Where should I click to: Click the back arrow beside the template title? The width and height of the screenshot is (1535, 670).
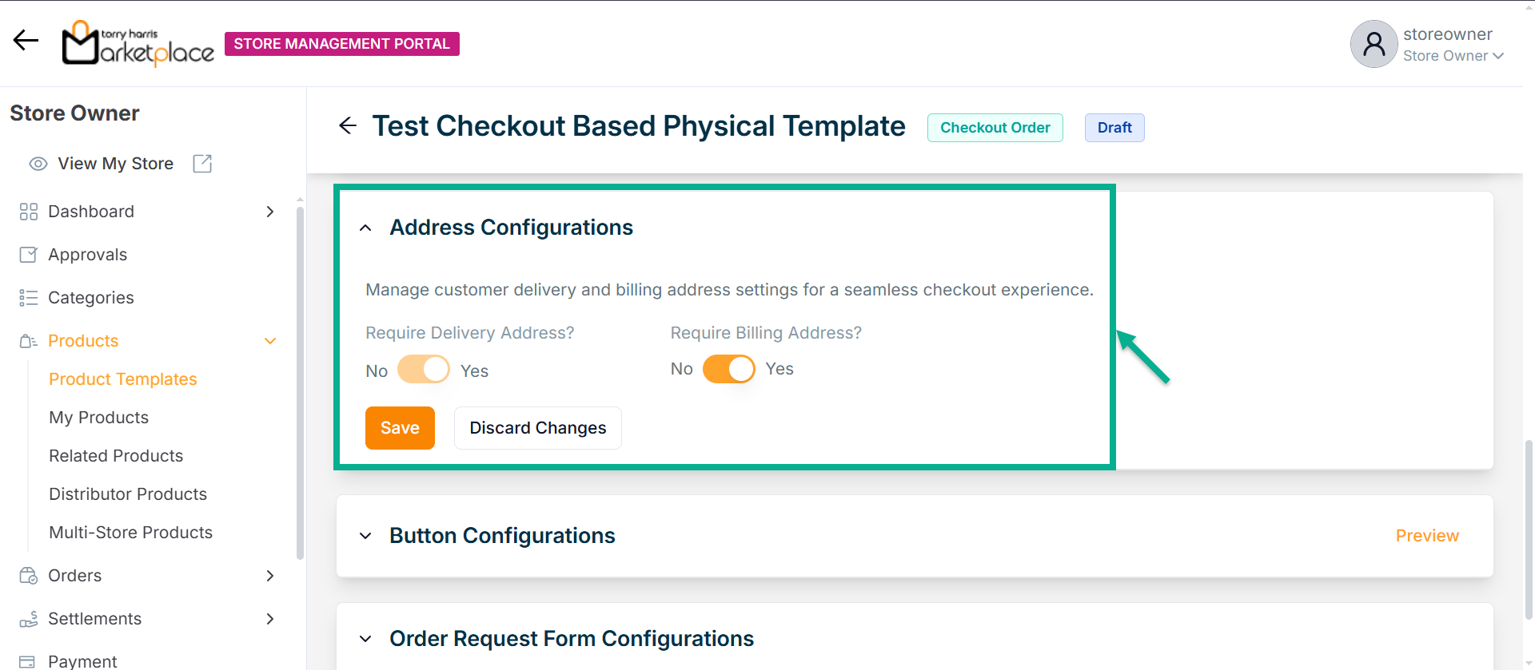(348, 125)
